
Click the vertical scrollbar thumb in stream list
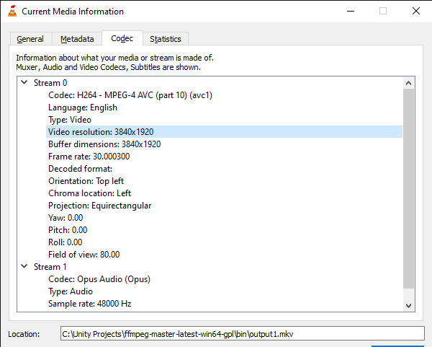(x=408, y=189)
